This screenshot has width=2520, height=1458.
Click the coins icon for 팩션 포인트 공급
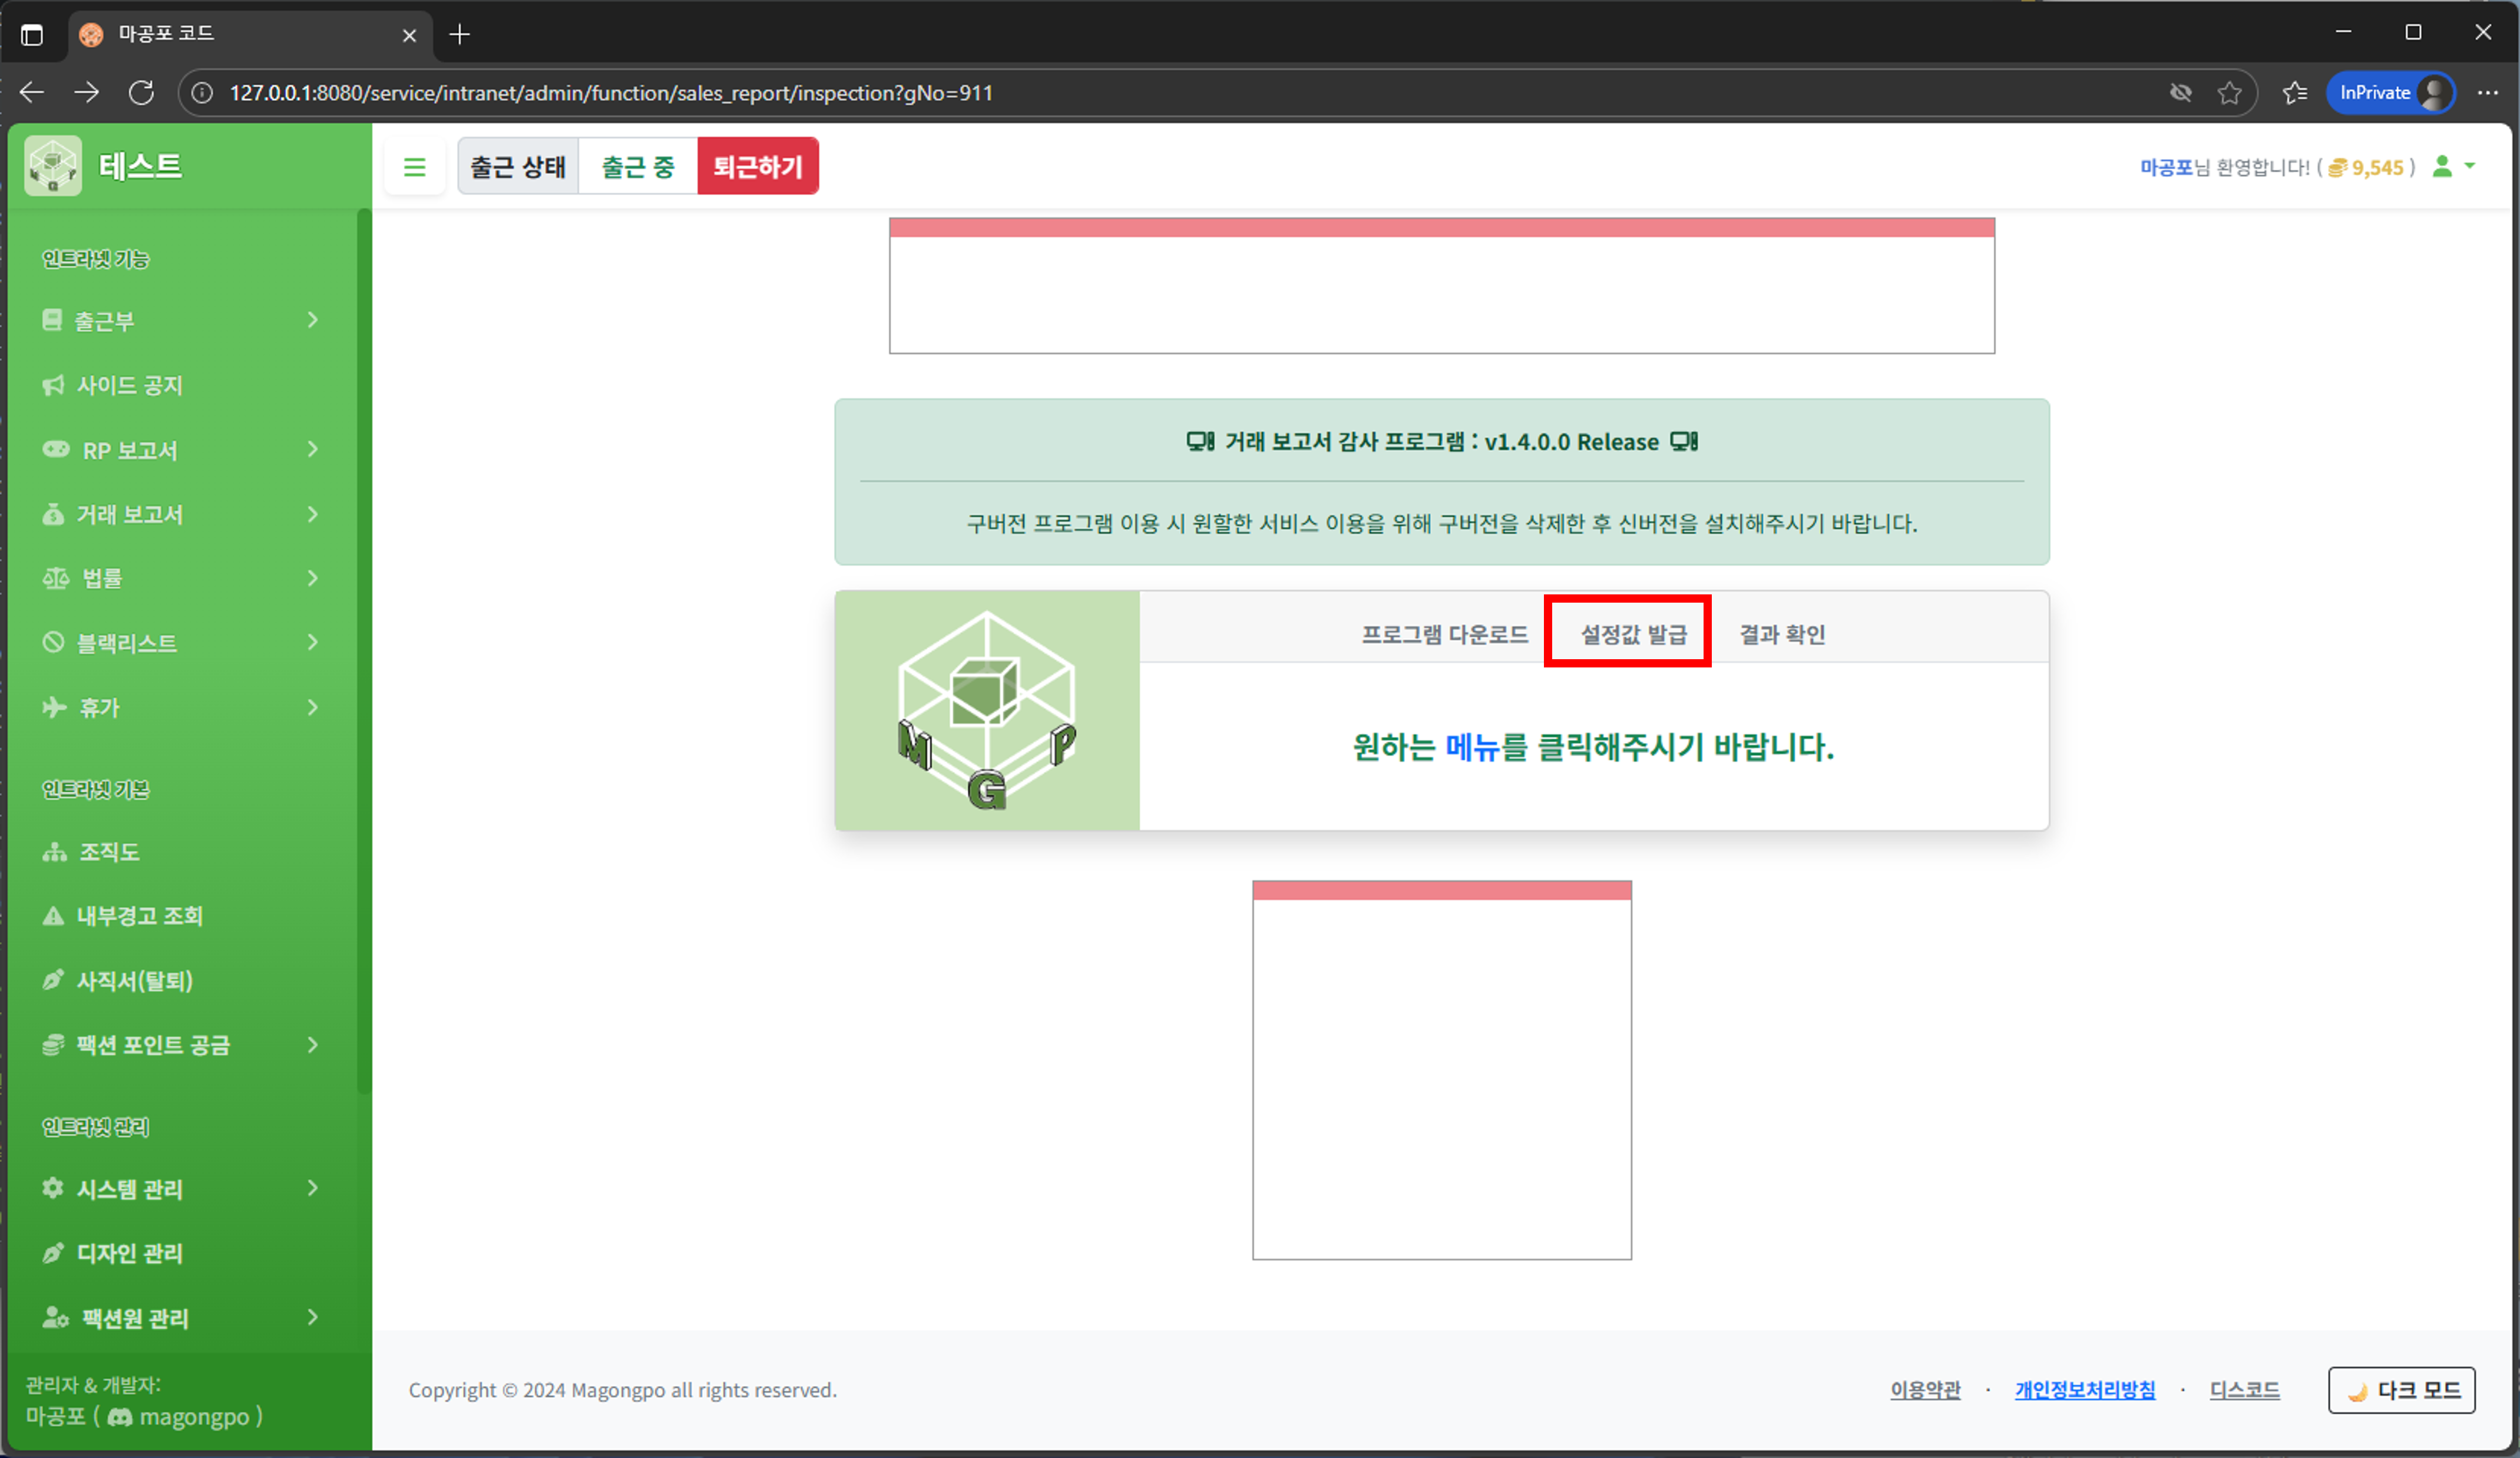54,1045
